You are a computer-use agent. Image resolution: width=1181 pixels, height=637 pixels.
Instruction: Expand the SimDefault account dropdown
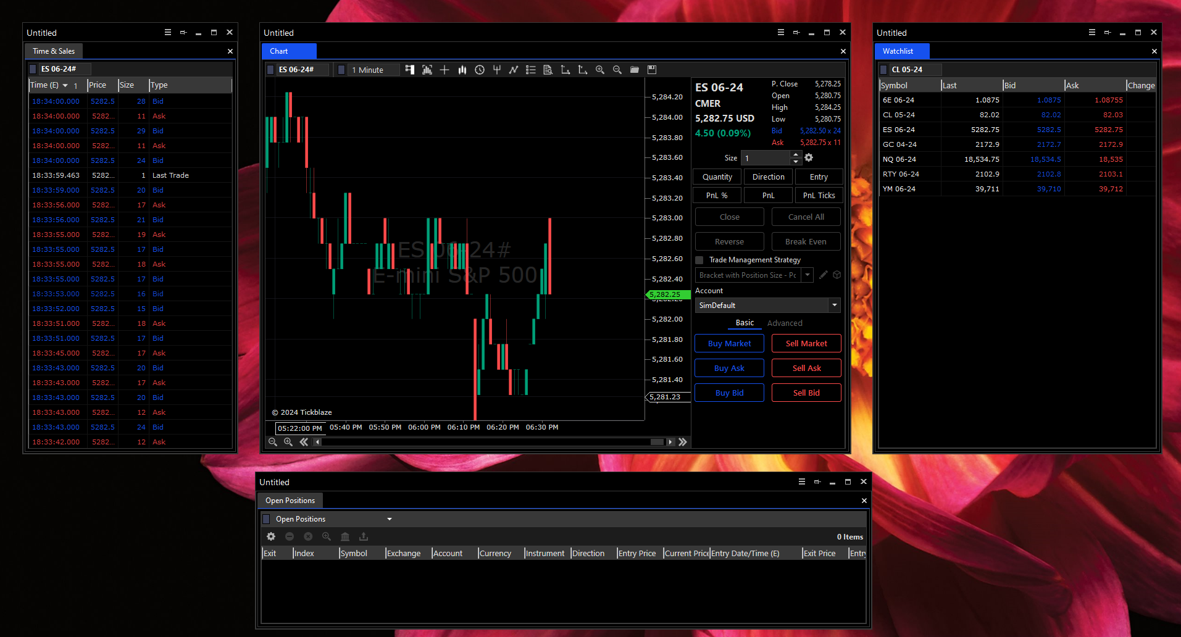834,305
